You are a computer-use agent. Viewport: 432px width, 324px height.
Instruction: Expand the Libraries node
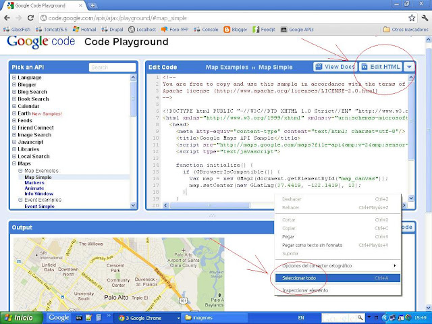point(14,149)
